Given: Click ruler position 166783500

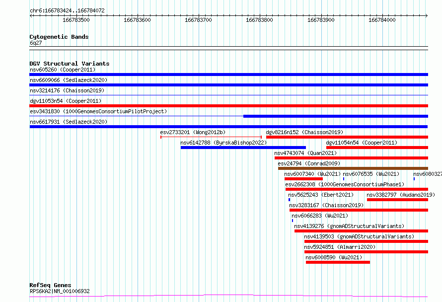Looking at the screenshot, I should (x=76, y=20).
